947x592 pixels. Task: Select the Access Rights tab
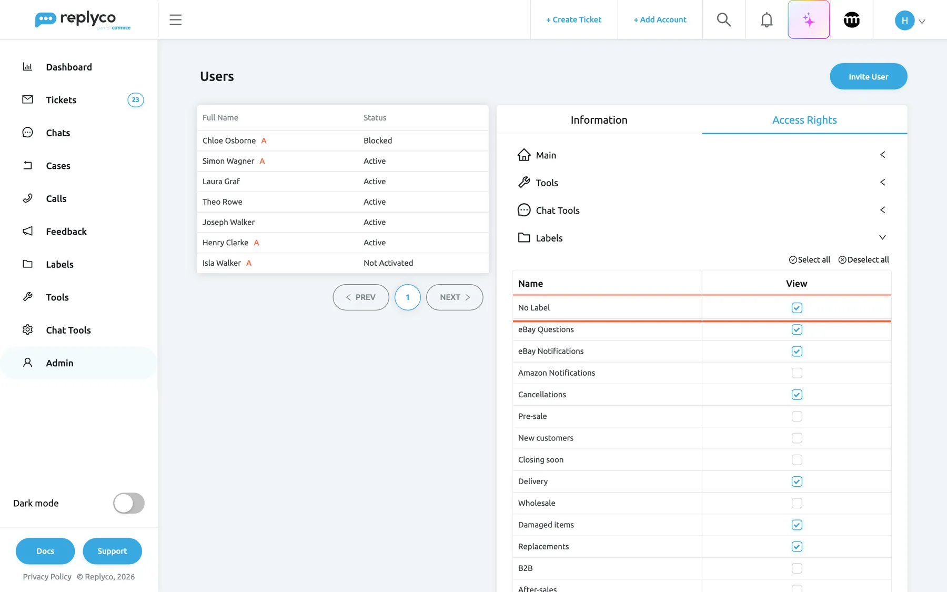tap(804, 120)
